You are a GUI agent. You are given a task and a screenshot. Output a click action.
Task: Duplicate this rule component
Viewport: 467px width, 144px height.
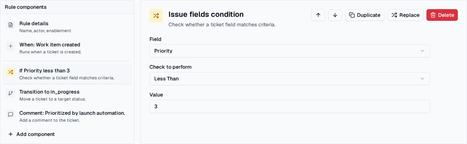point(365,15)
